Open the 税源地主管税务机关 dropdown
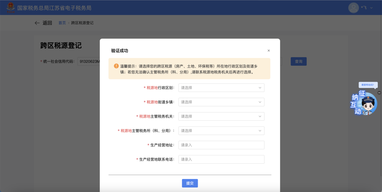 point(221,116)
